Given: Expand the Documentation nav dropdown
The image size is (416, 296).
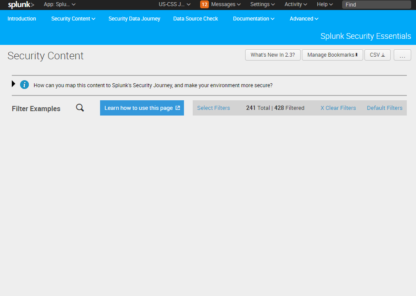Looking at the screenshot, I should click(x=253, y=19).
